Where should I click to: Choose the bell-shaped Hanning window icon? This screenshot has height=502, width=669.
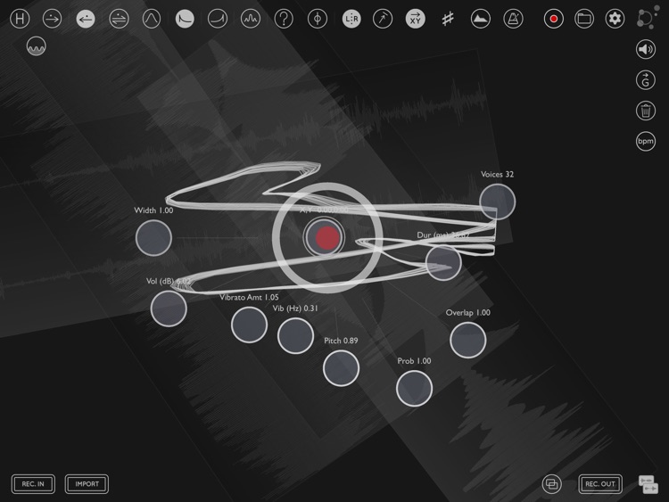tap(152, 19)
